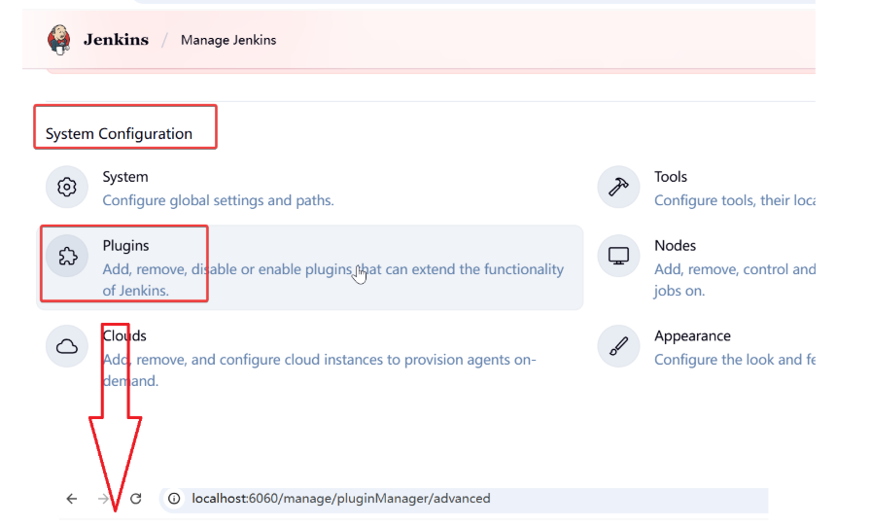Open the Clouds configuration link
This screenshot has width=871, height=526.
click(x=124, y=336)
